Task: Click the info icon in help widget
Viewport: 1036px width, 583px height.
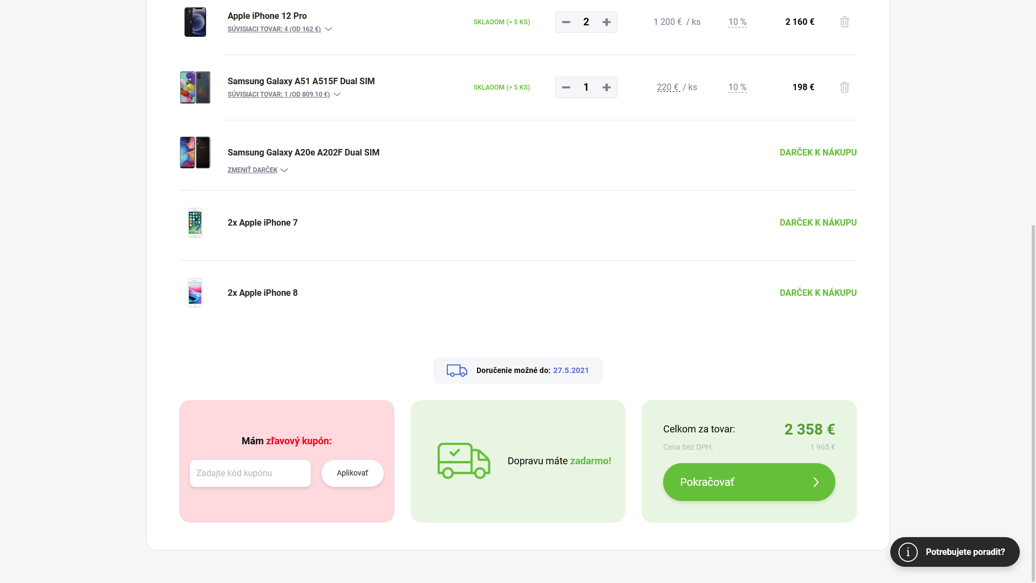Action: (908, 552)
